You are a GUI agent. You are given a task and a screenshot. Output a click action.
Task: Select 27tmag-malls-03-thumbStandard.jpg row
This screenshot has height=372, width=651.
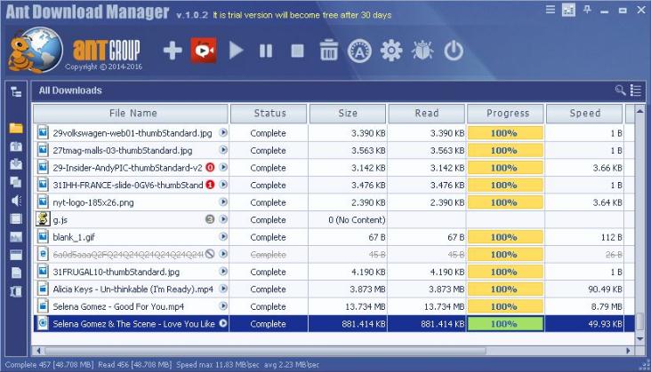point(334,150)
